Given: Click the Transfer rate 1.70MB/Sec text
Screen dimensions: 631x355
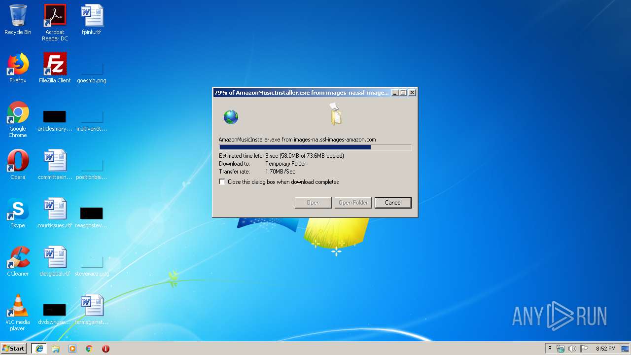Looking at the screenshot, I should pyautogui.click(x=280, y=172).
